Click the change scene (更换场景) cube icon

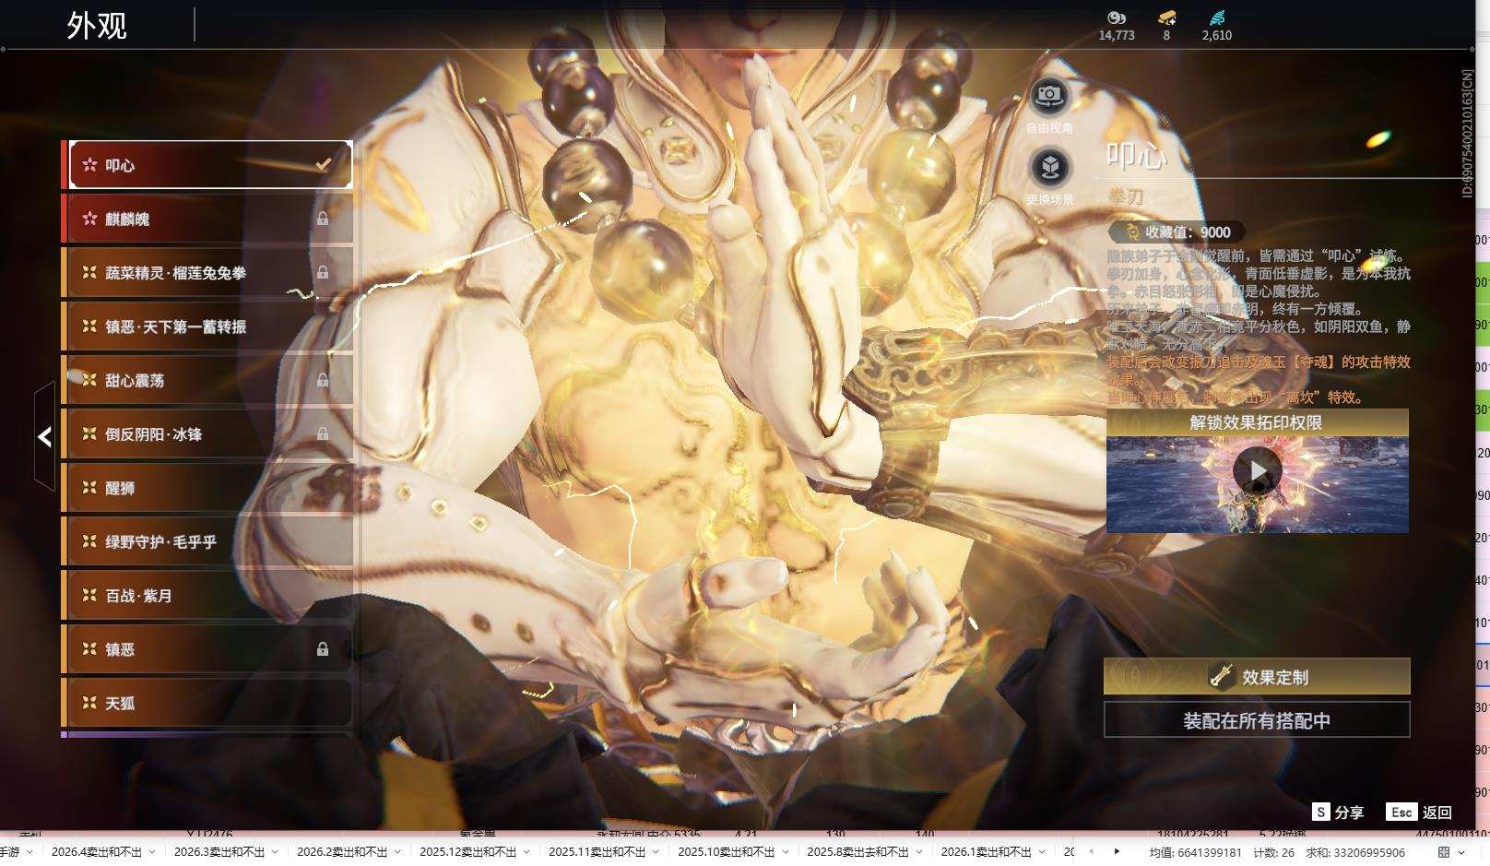pos(1049,167)
